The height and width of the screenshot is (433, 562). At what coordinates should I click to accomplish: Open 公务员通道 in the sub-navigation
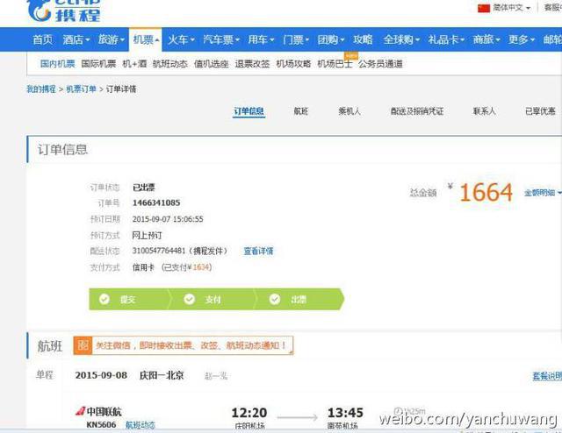pyautogui.click(x=380, y=64)
